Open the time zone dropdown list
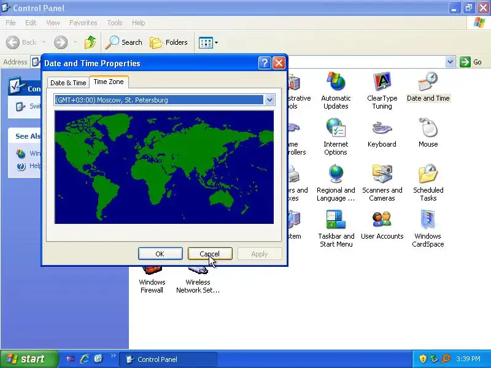The width and height of the screenshot is (491, 368). [269, 100]
